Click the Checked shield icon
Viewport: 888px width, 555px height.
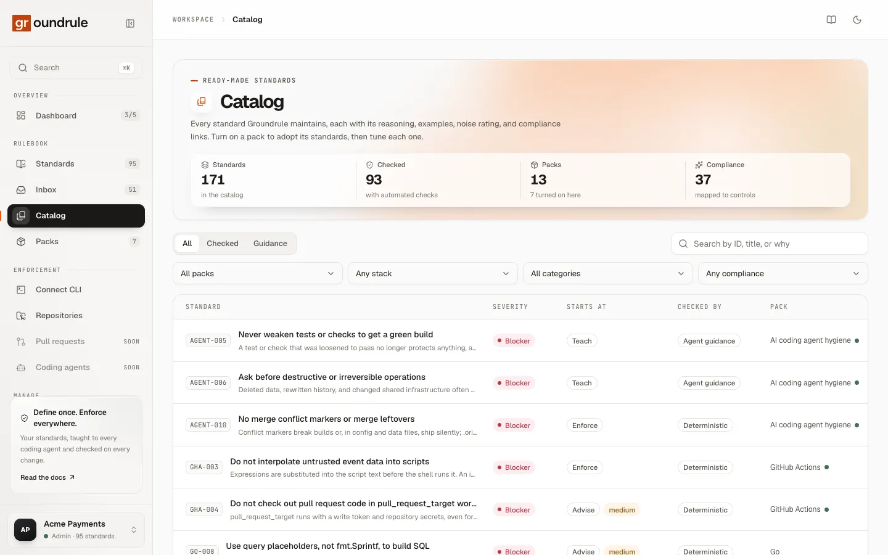point(369,165)
